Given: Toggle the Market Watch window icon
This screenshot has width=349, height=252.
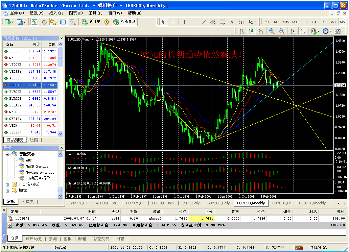Looking at the screenshot, I should (34, 22).
